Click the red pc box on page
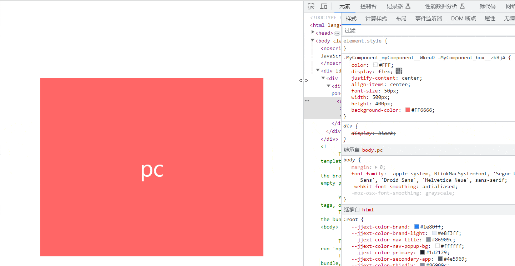 (152, 167)
